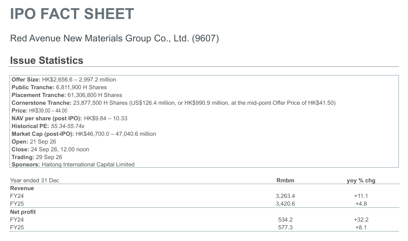Image resolution: width=408 pixels, height=241 pixels.
Task: Click the Issue Statistics heading
Action: tap(47, 60)
